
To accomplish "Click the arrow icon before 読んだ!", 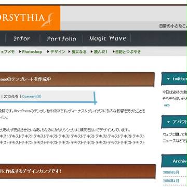I will [x=92, y=51].
